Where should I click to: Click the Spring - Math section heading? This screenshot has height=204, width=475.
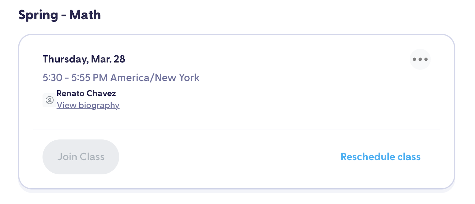tap(59, 15)
